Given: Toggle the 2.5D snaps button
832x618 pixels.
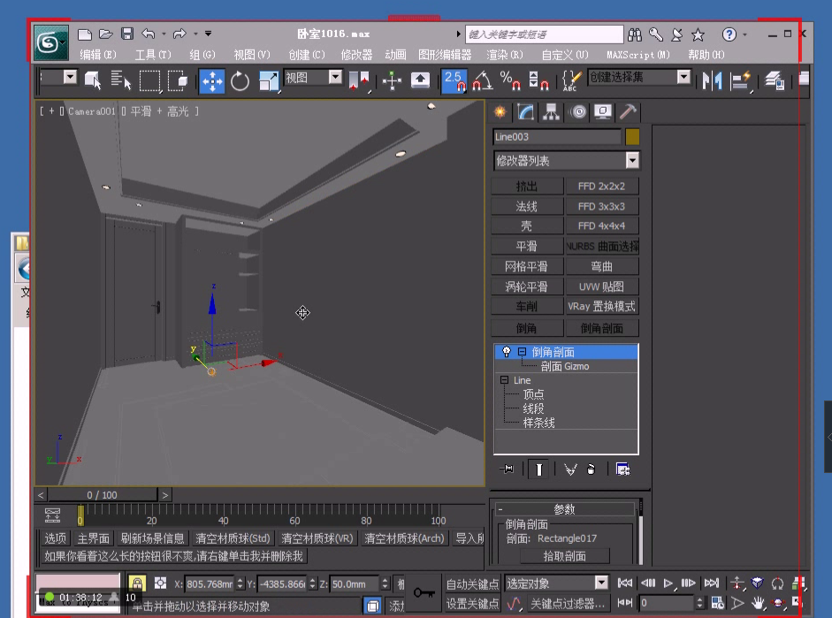Looking at the screenshot, I should coord(454,80).
